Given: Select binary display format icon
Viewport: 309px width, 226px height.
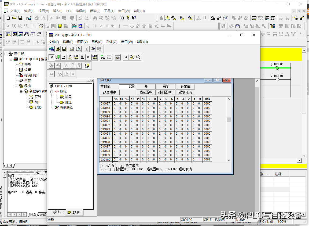Looking at the screenshot, I should (x=51, y=57).
